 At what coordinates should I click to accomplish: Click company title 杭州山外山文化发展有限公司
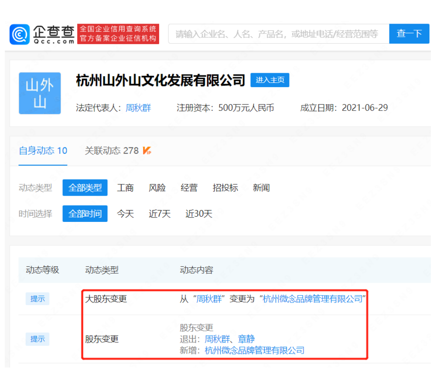(x=160, y=80)
